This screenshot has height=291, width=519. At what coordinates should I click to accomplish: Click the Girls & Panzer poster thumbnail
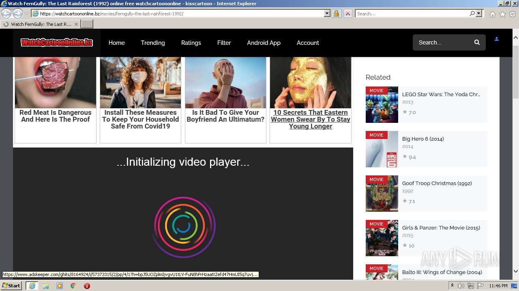pyautogui.click(x=382, y=238)
